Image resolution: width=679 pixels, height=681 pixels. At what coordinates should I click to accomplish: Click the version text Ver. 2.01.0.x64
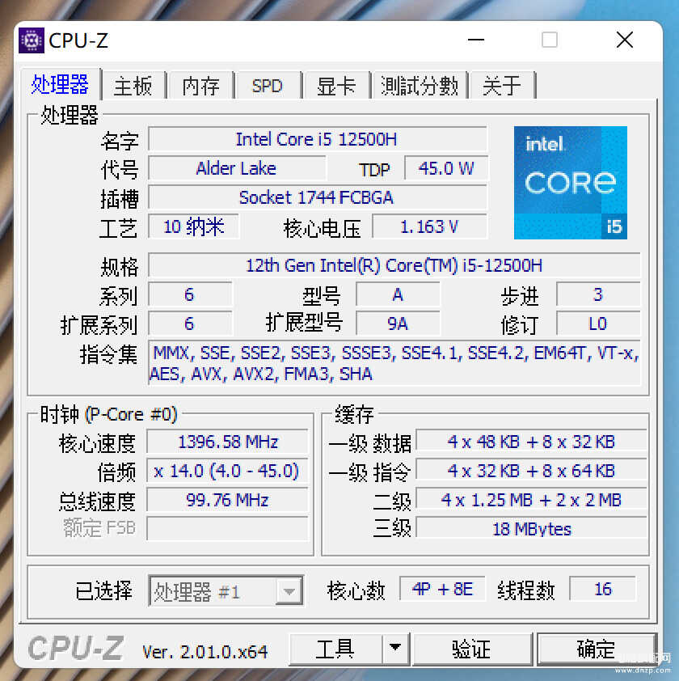[x=205, y=651]
